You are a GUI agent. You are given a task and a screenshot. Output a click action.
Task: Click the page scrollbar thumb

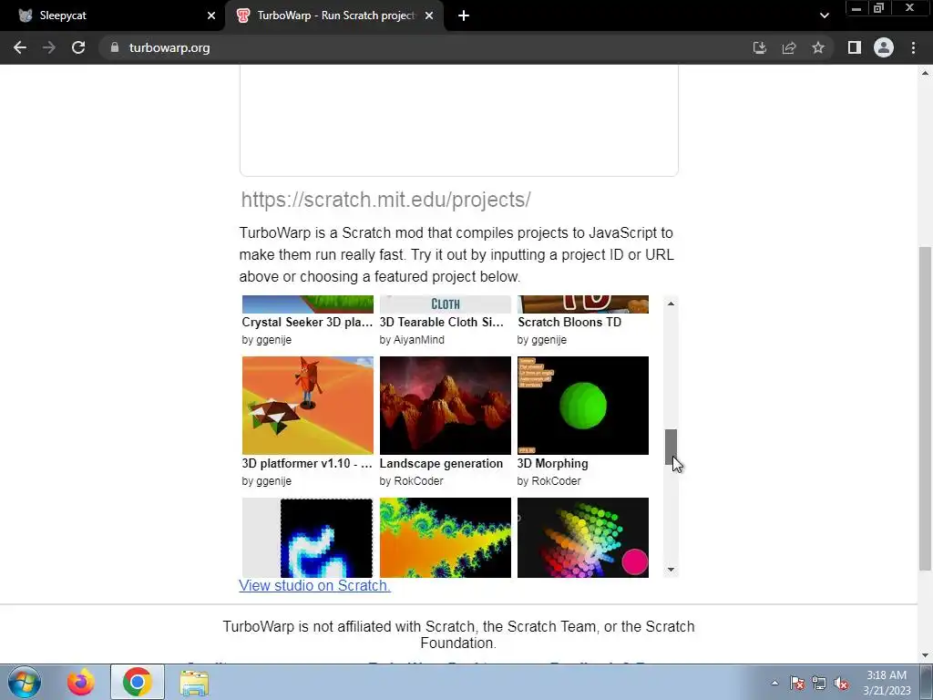tap(926, 409)
